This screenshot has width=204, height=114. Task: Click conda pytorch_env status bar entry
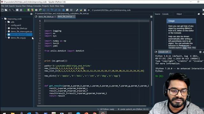click(133, 109)
